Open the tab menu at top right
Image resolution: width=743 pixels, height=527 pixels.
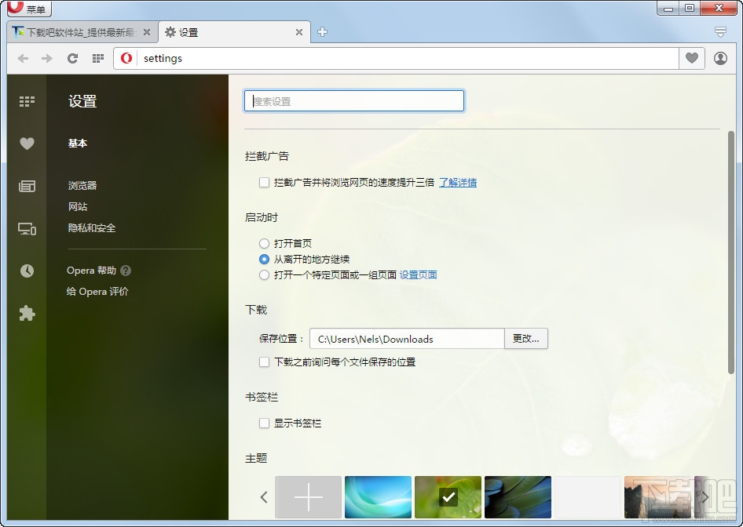[x=720, y=33]
